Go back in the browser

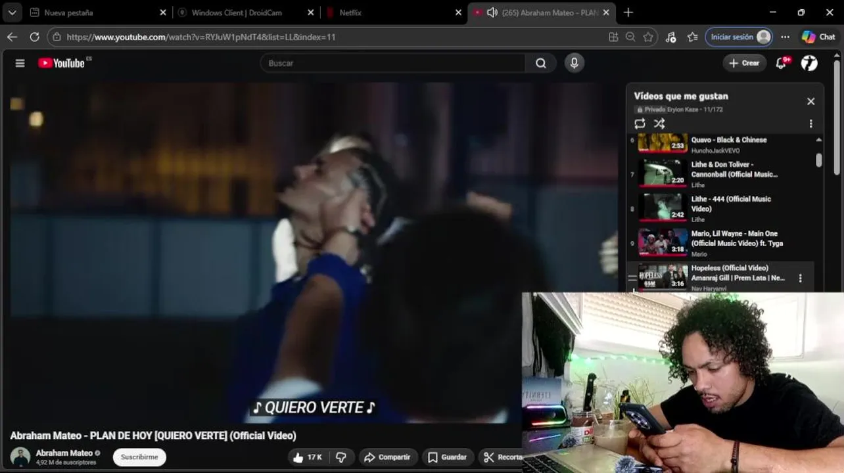tap(12, 37)
